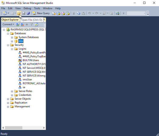Select the sa login
This screenshot has height=136, width=159.
pyautogui.click(x=24, y=87)
